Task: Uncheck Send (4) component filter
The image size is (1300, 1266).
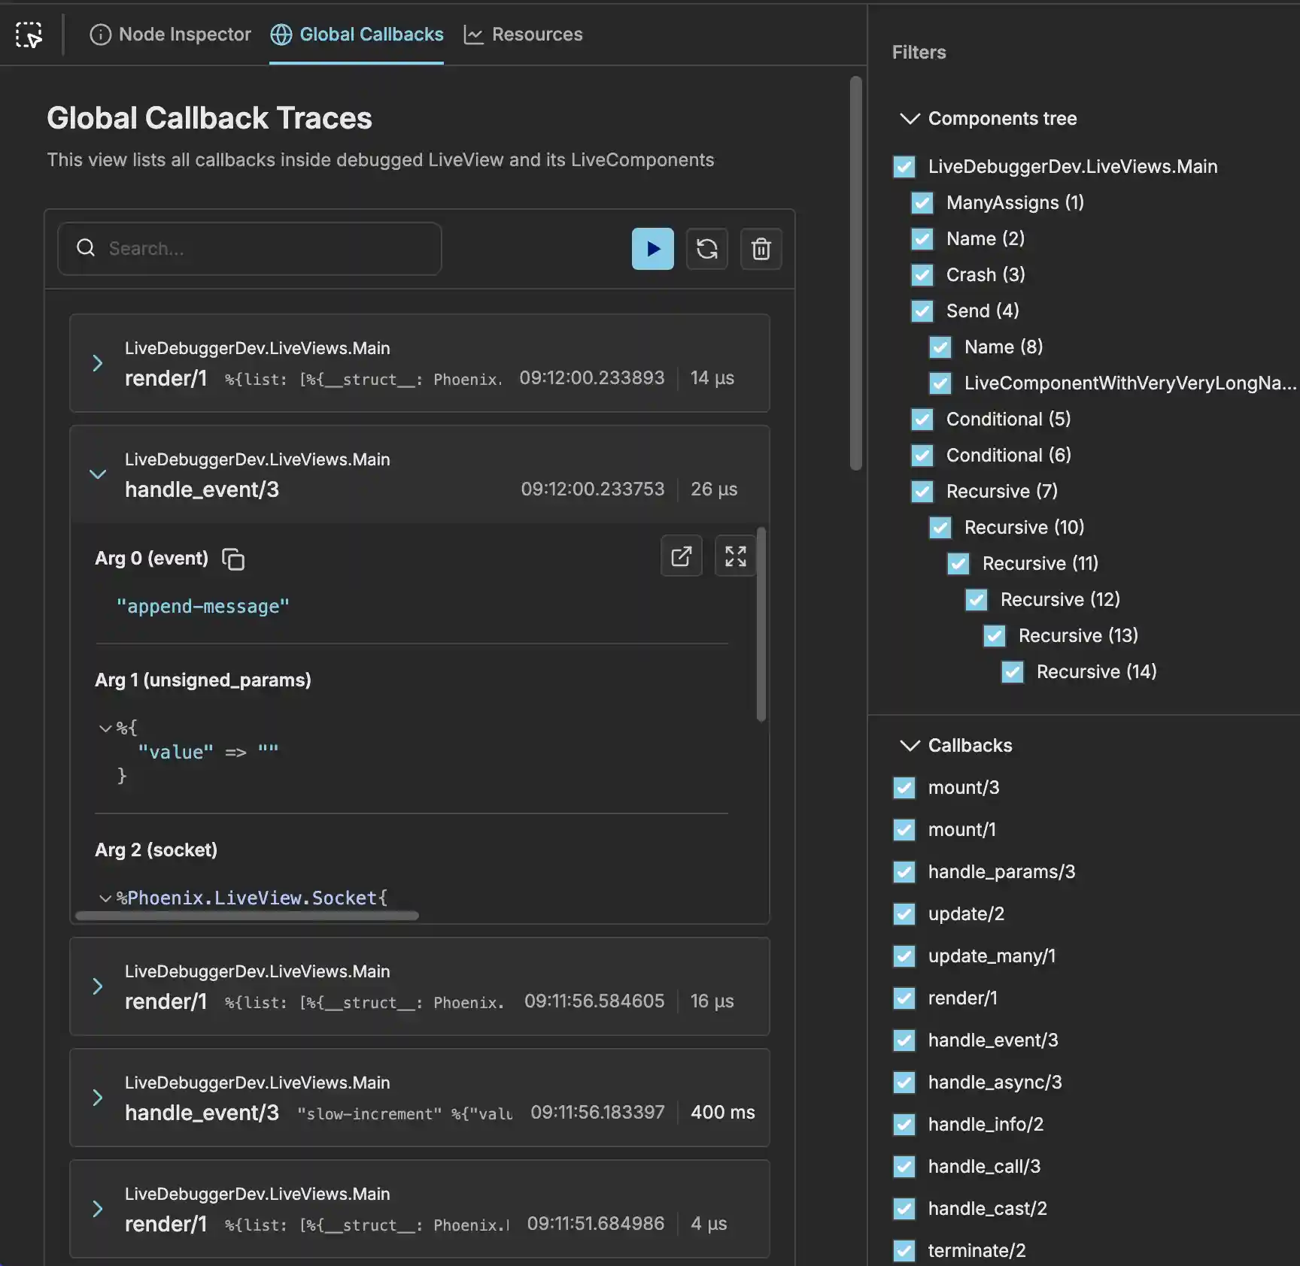Action: (922, 311)
